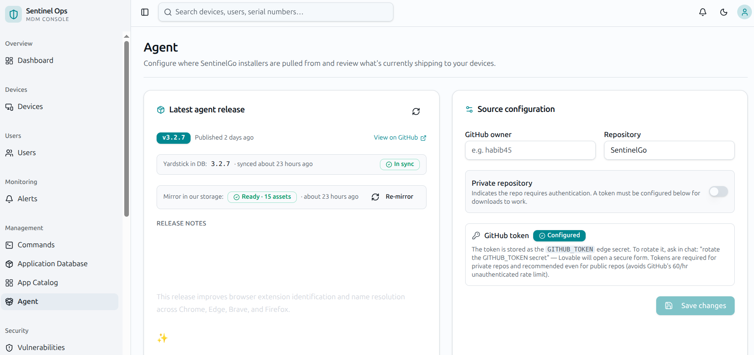The width and height of the screenshot is (754, 355).
Task: Click the In sync status badge
Action: pos(400,164)
